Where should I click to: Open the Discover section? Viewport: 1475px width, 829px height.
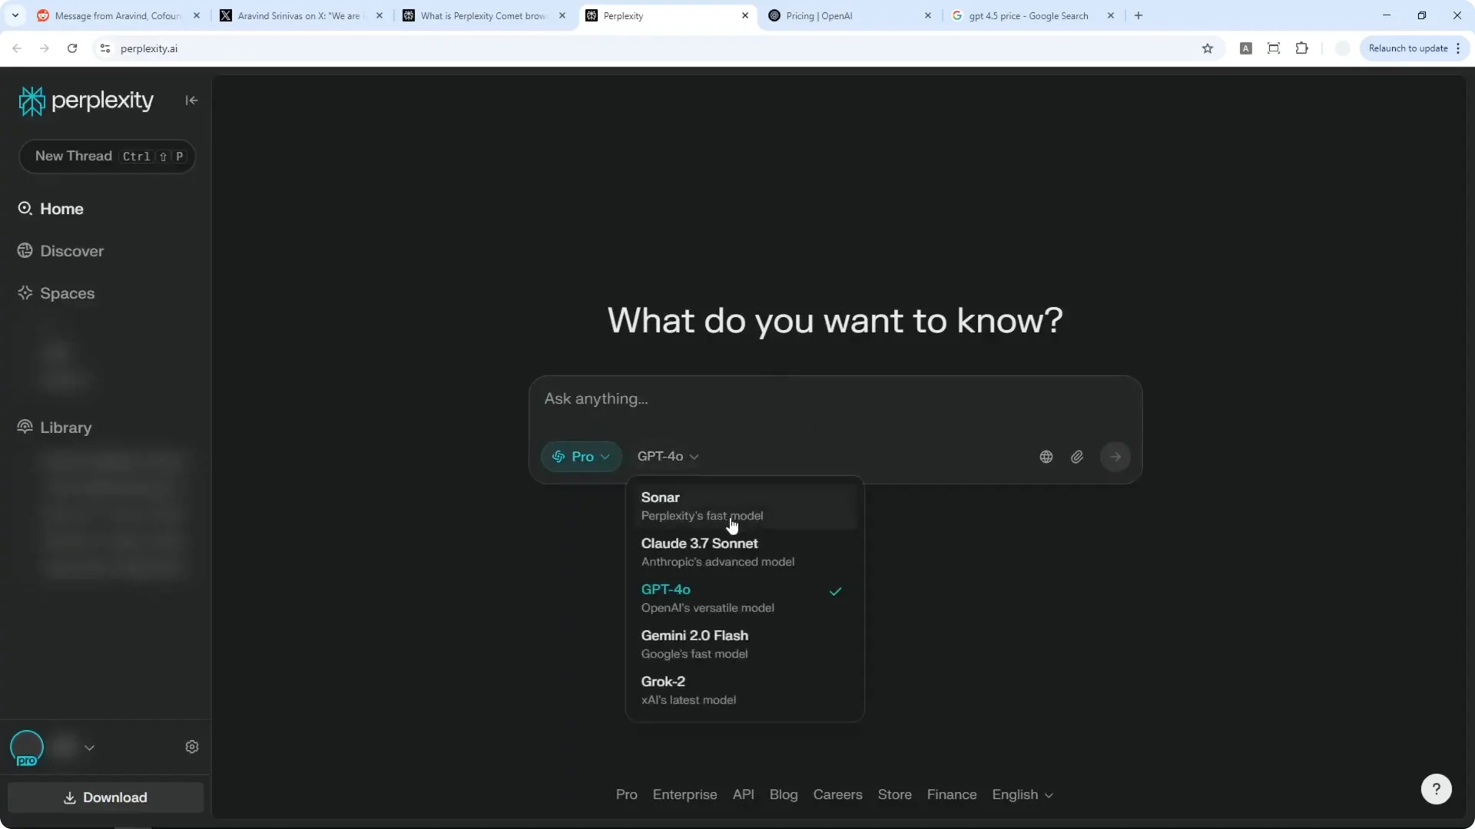tap(72, 250)
